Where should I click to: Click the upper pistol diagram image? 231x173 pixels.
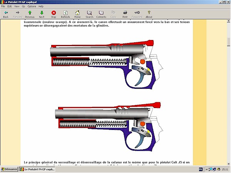click(107, 63)
